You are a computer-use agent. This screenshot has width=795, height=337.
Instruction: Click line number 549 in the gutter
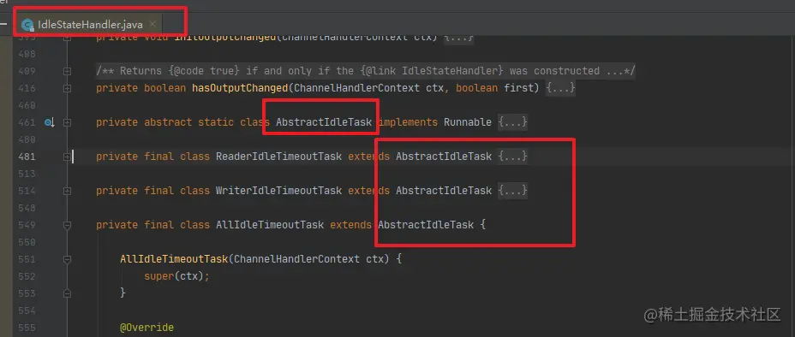tap(27, 225)
